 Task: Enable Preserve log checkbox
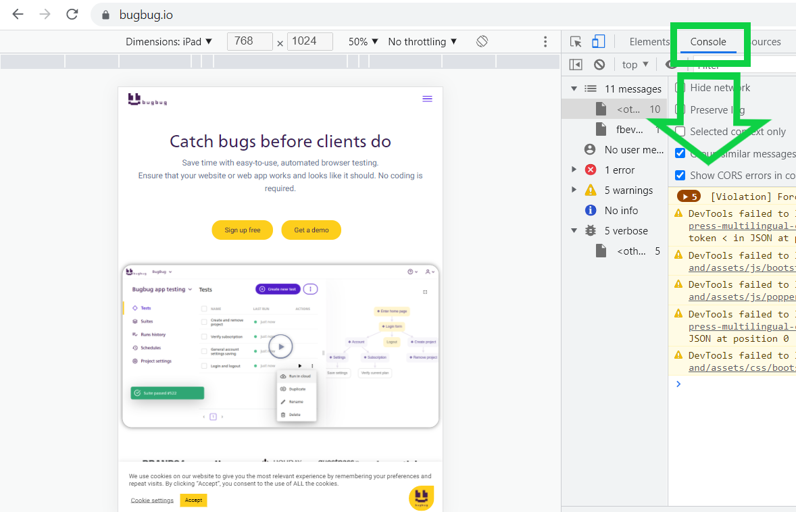click(680, 109)
